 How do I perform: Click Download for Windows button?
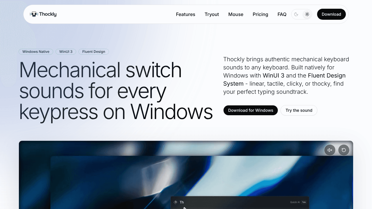pyautogui.click(x=251, y=110)
